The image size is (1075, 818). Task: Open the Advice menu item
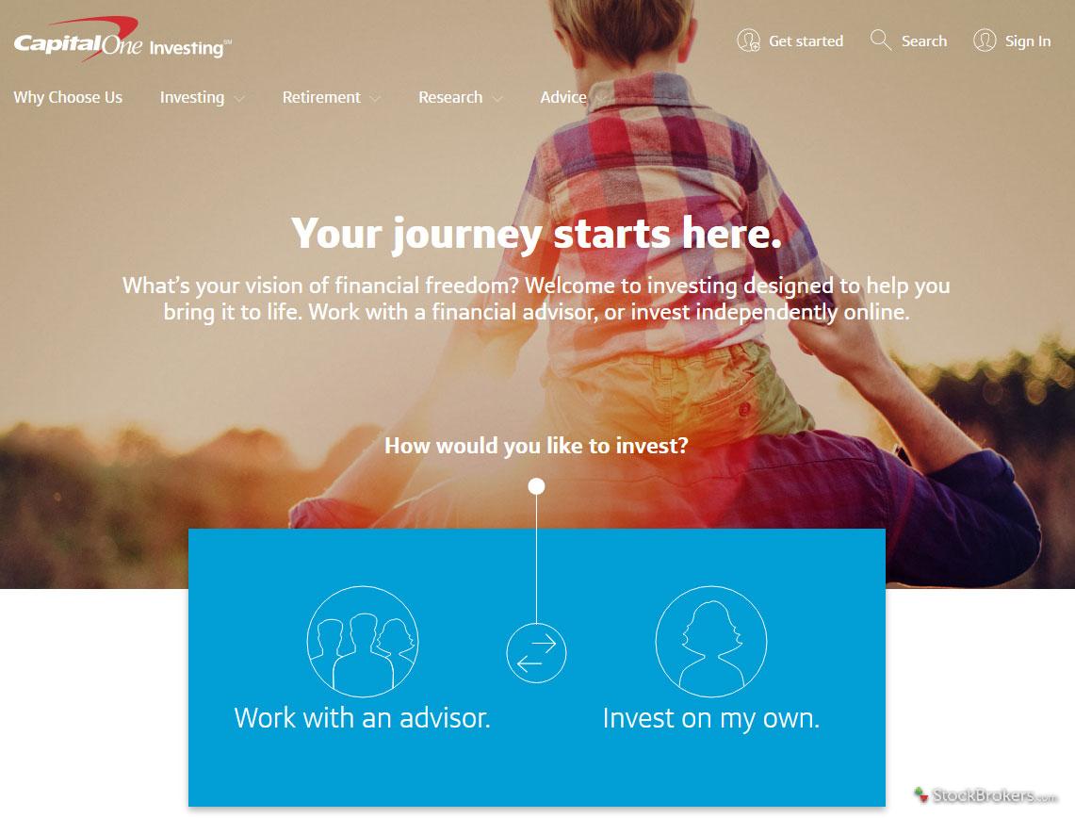[562, 97]
